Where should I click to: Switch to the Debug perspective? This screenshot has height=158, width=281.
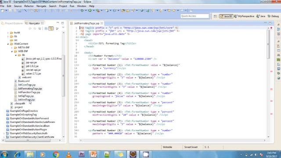pos(273,16)
